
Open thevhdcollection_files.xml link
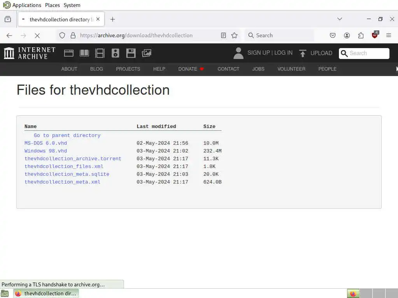coord(64,166)
